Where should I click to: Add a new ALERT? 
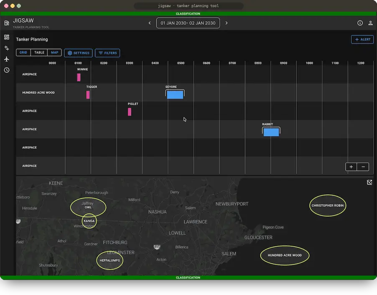pos(362,39)
